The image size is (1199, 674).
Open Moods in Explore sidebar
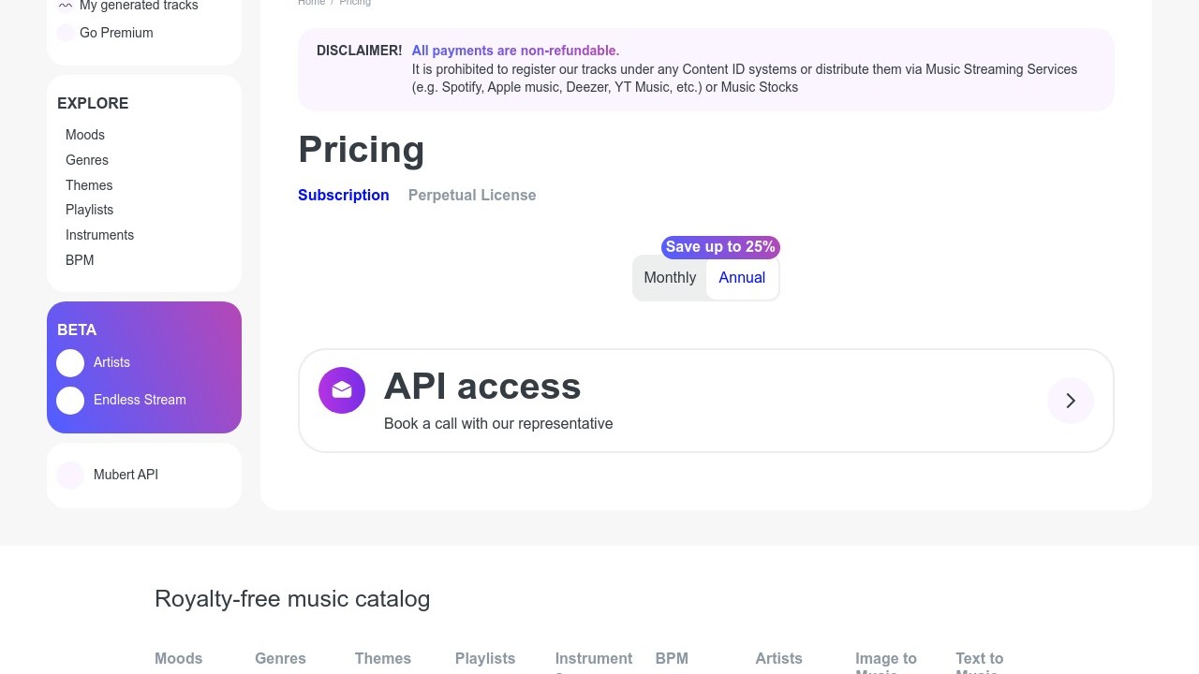pyautogui.click(x=85, y=135)
